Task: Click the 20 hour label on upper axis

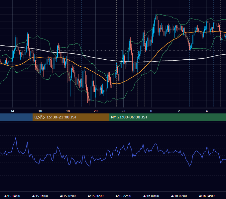Action: point(96,111)
